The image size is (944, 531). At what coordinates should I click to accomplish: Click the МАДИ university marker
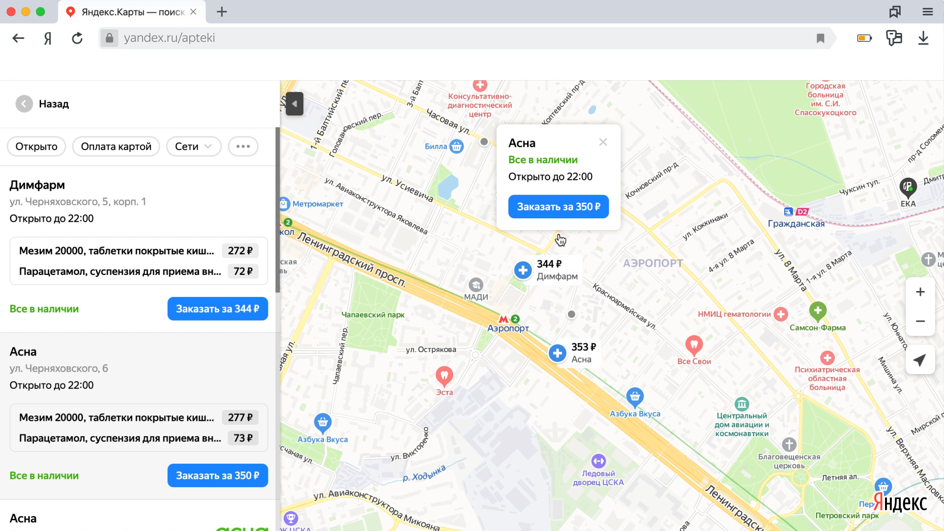click(x=476, y=285)
